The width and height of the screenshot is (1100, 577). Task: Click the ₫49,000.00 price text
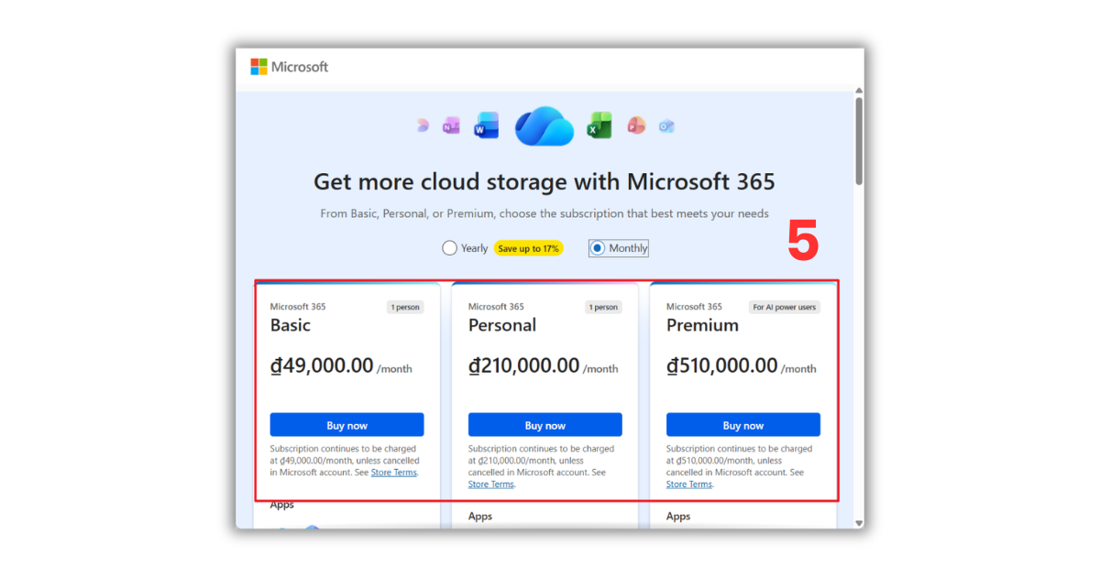click(x=322, y=366)
